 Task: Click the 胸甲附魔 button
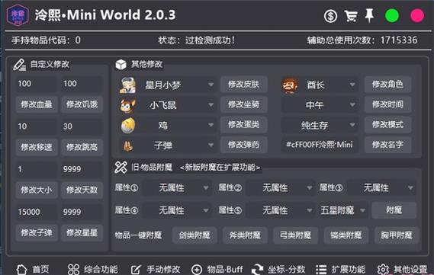click(x=397, y=235)
